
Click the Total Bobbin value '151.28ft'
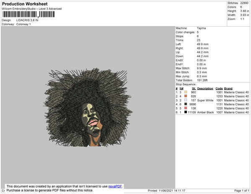click(x=202, y=80)
